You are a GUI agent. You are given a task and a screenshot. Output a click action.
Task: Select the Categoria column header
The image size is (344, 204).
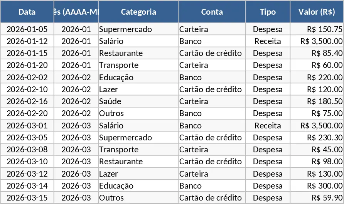click(138, 12)
